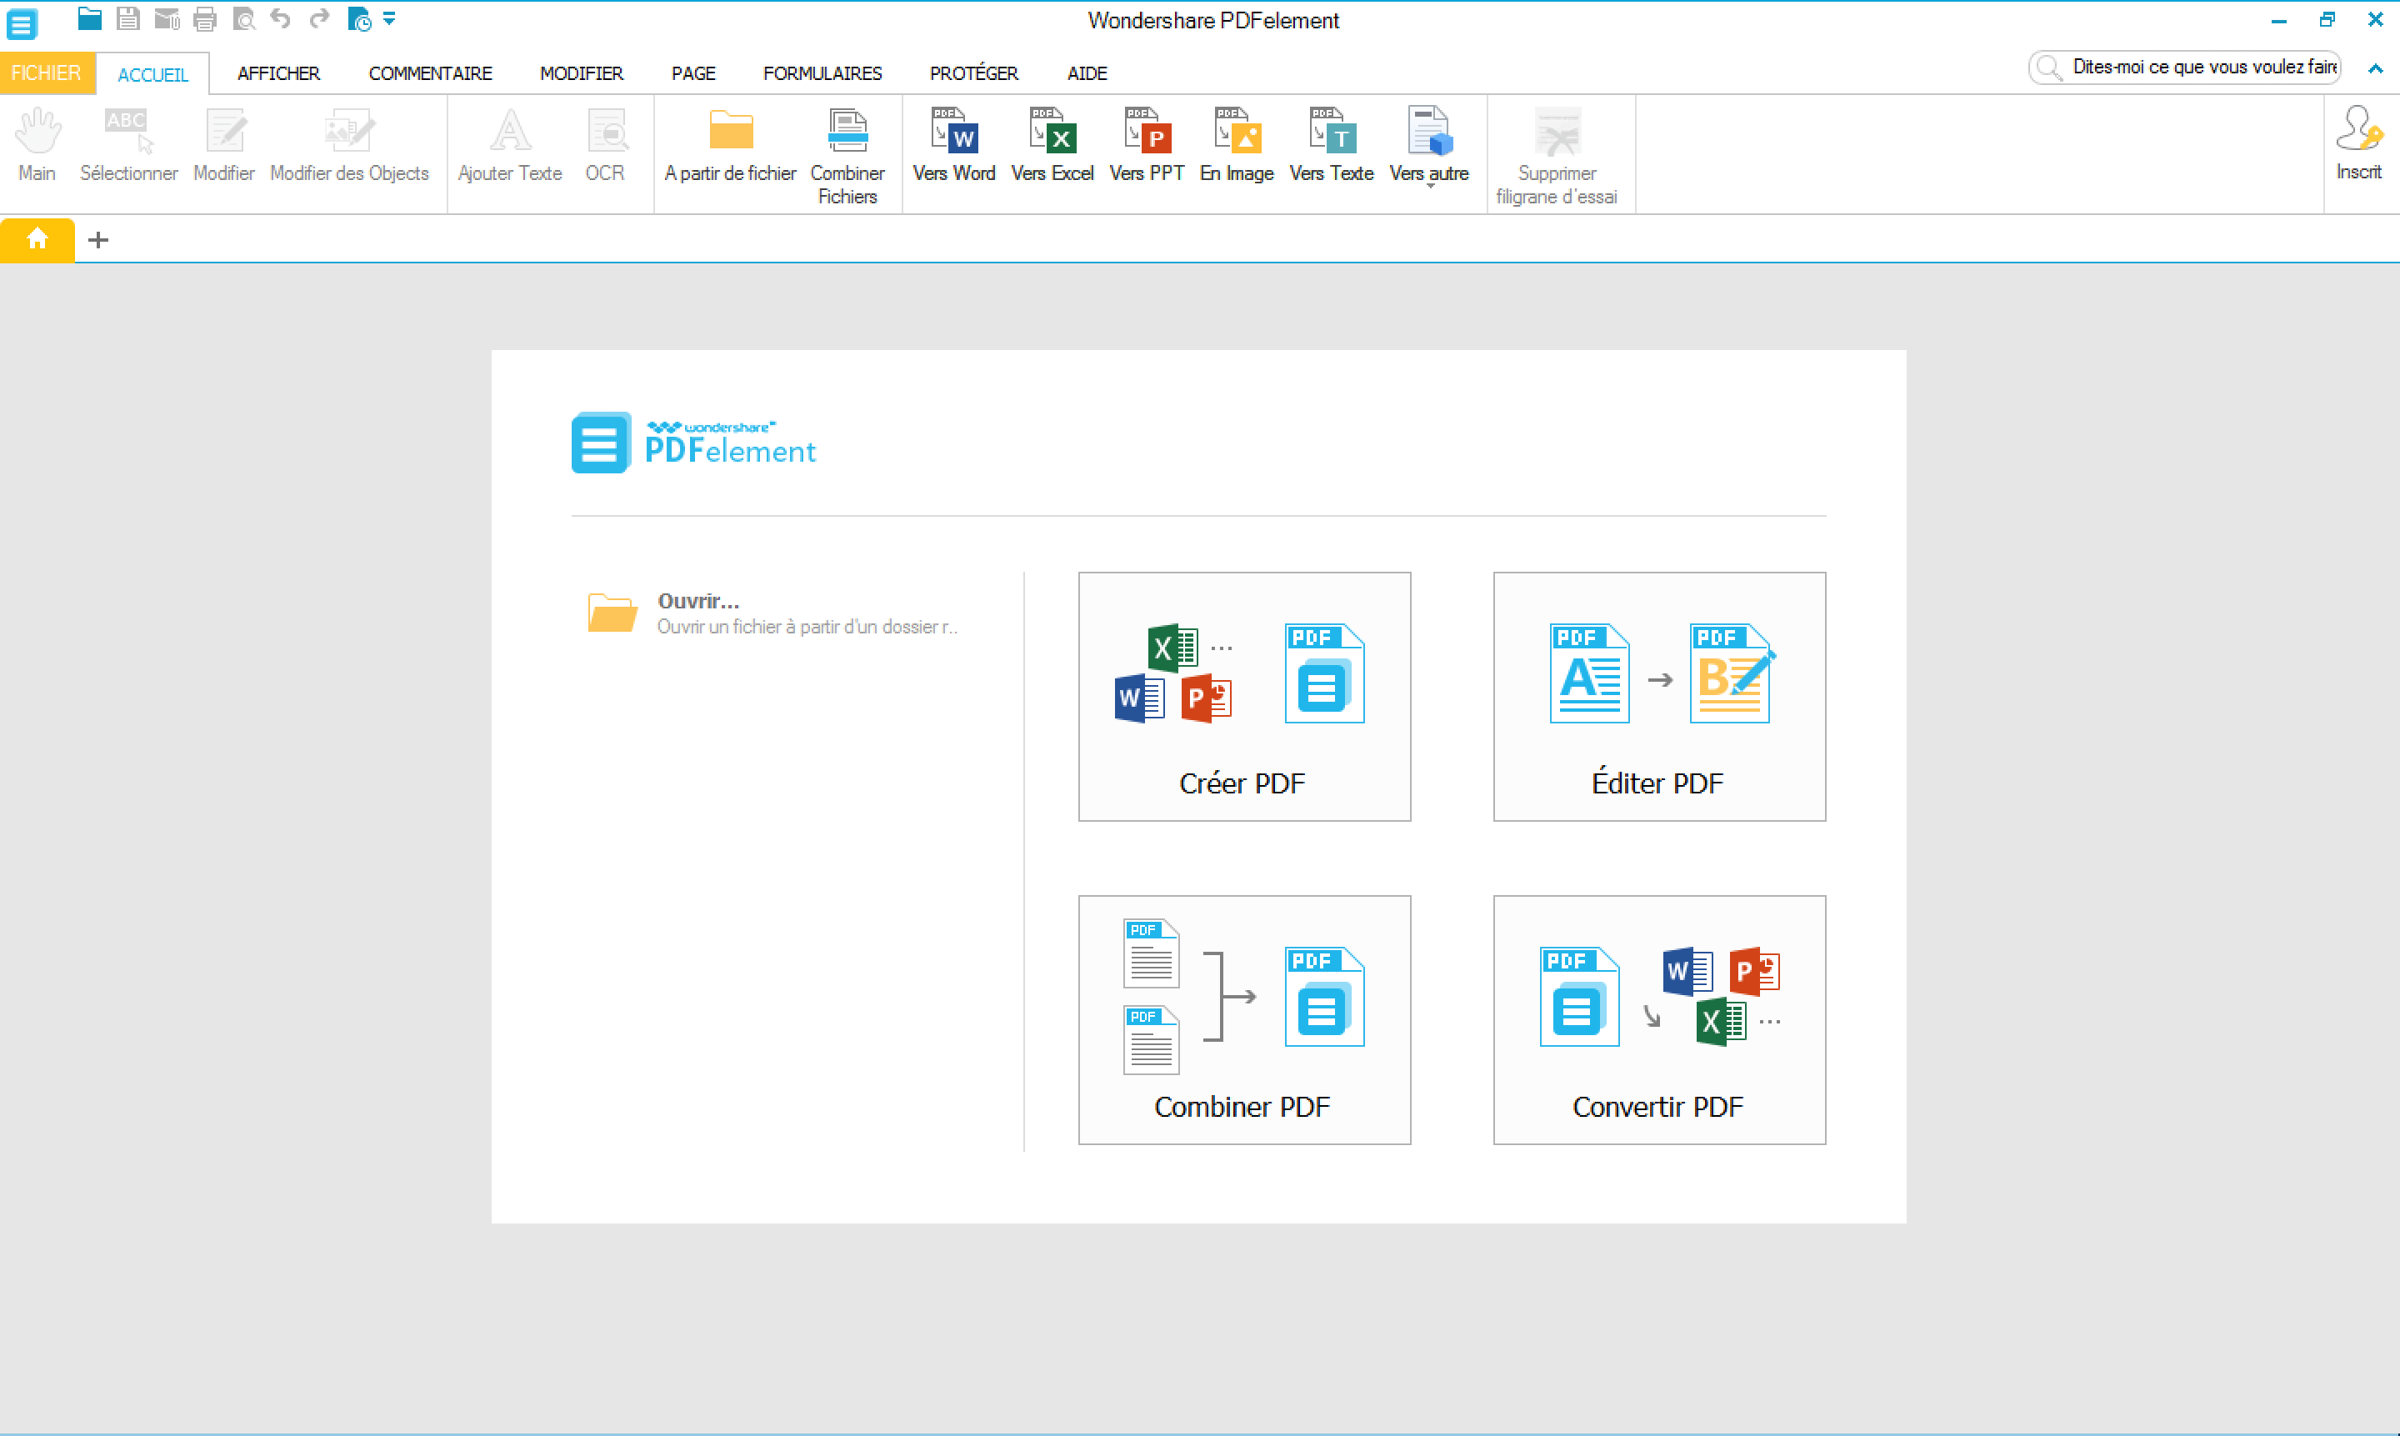Viewport: 2400px width, 1436px height.
Task: Close the PDFelement window
Action: [2375, 20]
